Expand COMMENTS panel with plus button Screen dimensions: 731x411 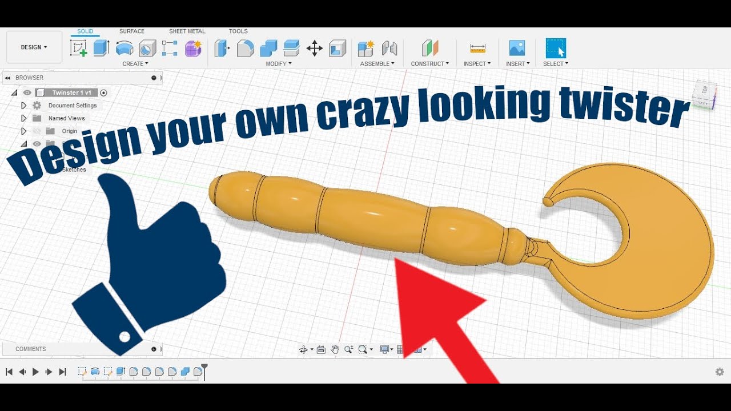(154, 349)
